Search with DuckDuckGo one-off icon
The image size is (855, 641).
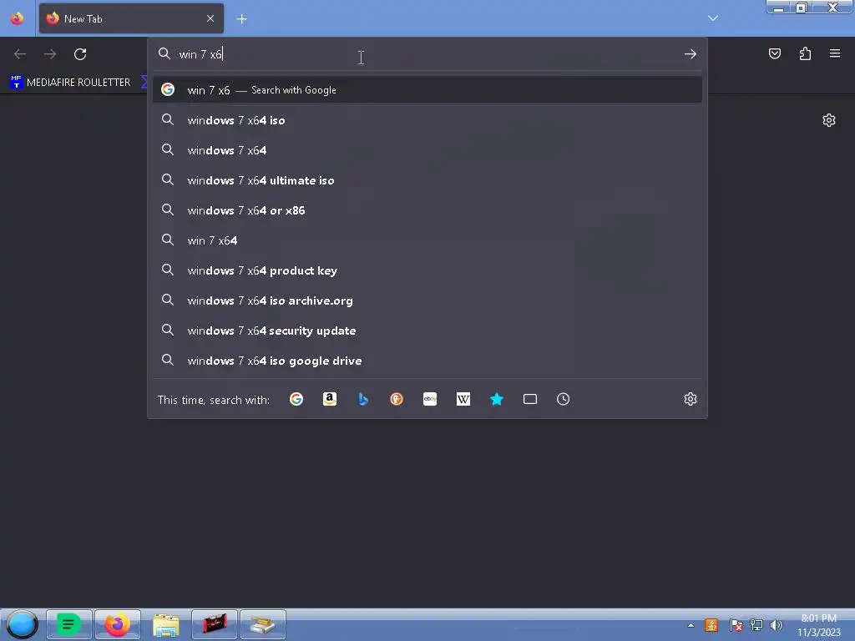pos(397,399)
